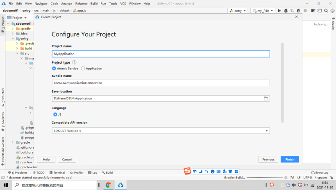Select the JS language radio button

(x=55, y=114)
